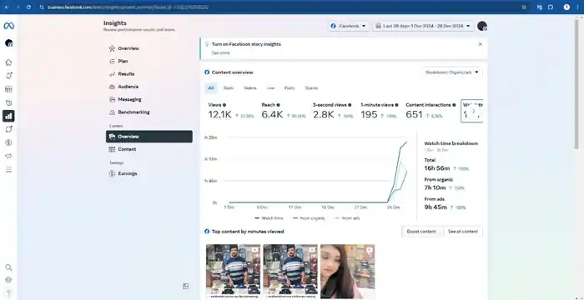Screen dimensions: 584x300
Task: Click info icon next to Content interactions
Action: (454, 105)
